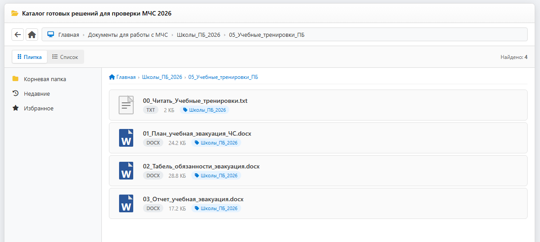Click Главная link in the content breadcrumb

[x=126, y=77]
